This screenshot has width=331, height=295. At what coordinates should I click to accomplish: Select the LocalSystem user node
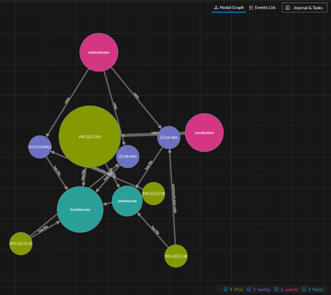(x=204, y=132)
